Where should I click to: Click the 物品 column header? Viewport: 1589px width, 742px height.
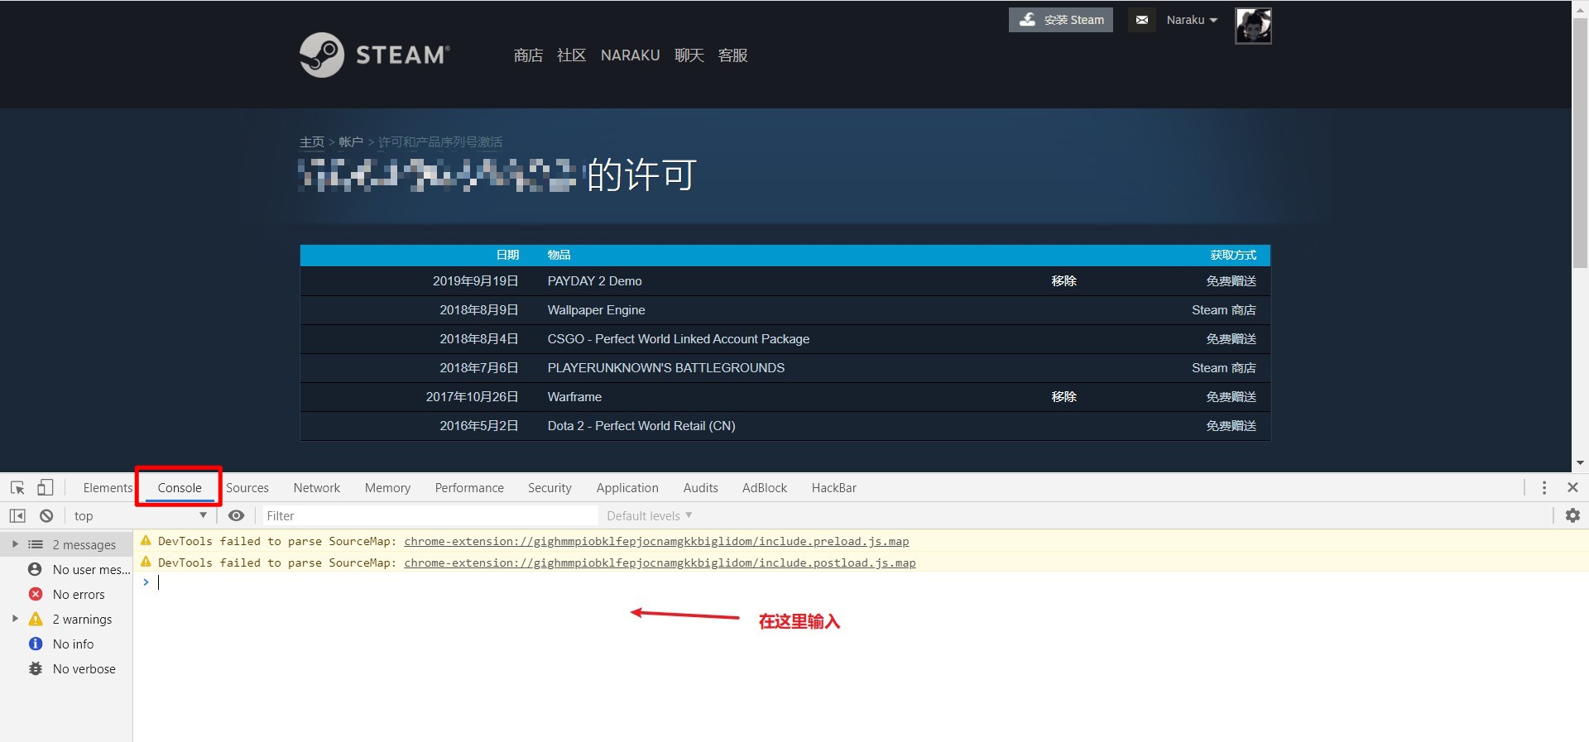(x=559, y=255)
